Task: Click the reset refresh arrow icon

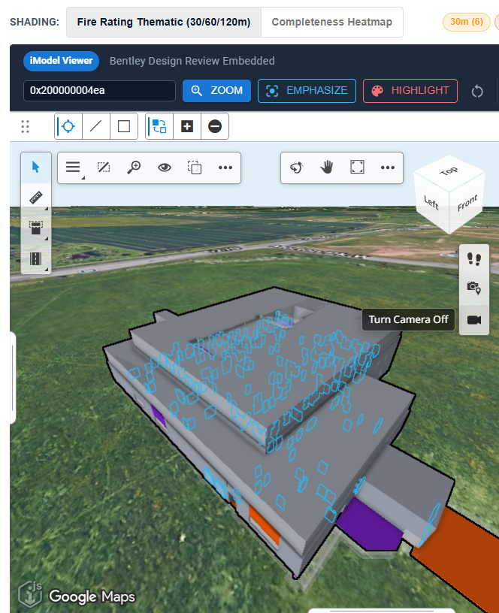Action: coord(477,92)
